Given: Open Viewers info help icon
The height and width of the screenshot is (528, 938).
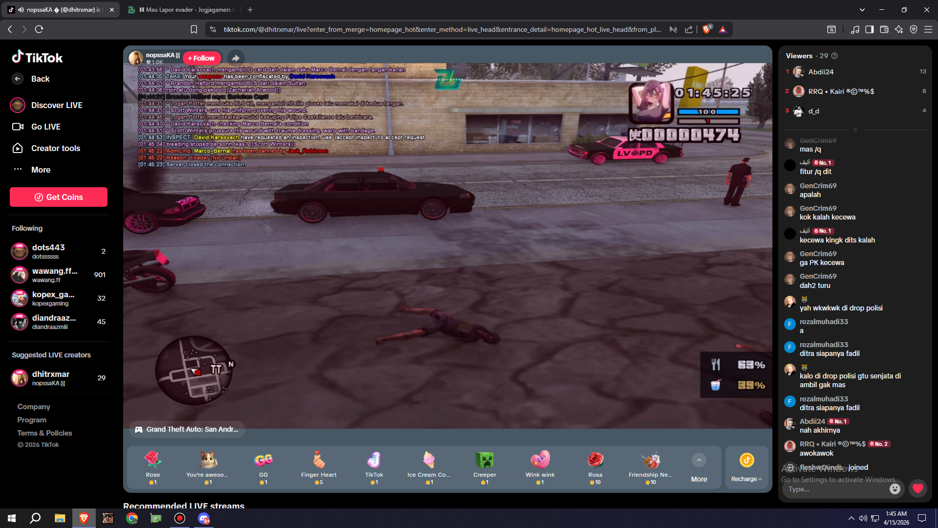Looking at the screenshot, I should (x=834, y=56).
